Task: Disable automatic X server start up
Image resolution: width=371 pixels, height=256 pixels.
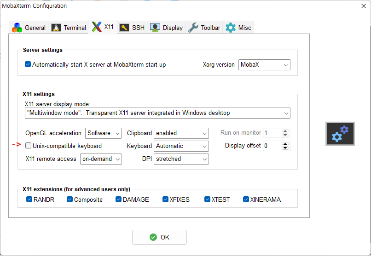Action: 28,64
